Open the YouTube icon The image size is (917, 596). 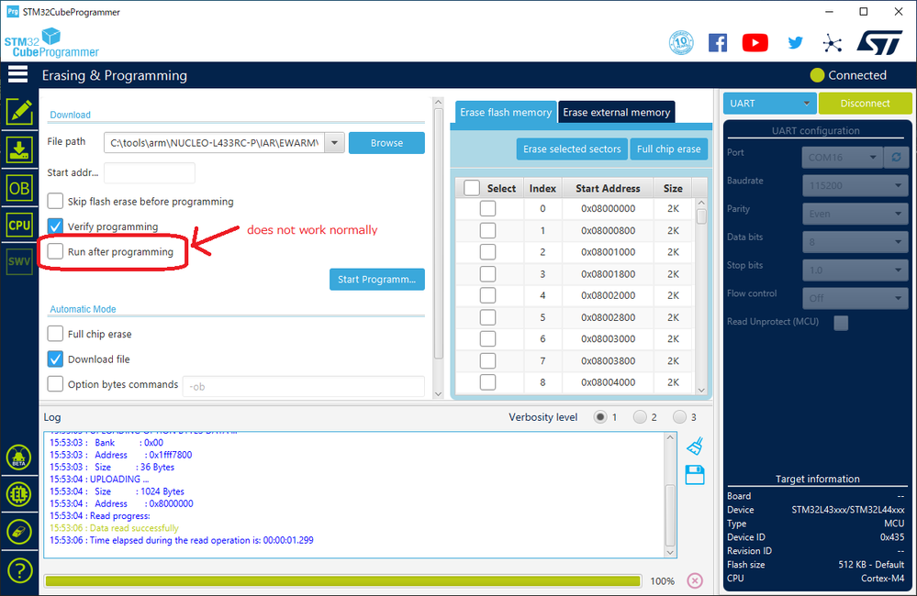coord(755,43)
